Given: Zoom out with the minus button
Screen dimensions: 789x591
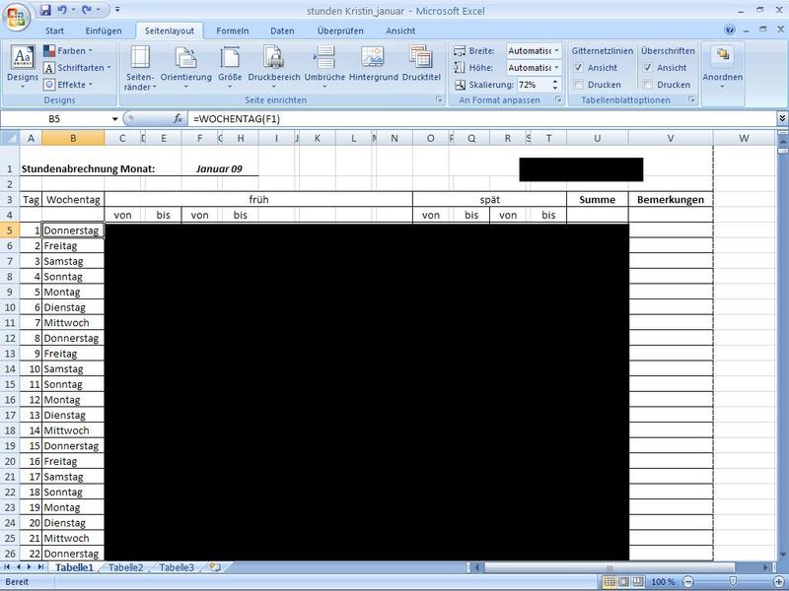Looking at the screenshot, I should (687, 581).
